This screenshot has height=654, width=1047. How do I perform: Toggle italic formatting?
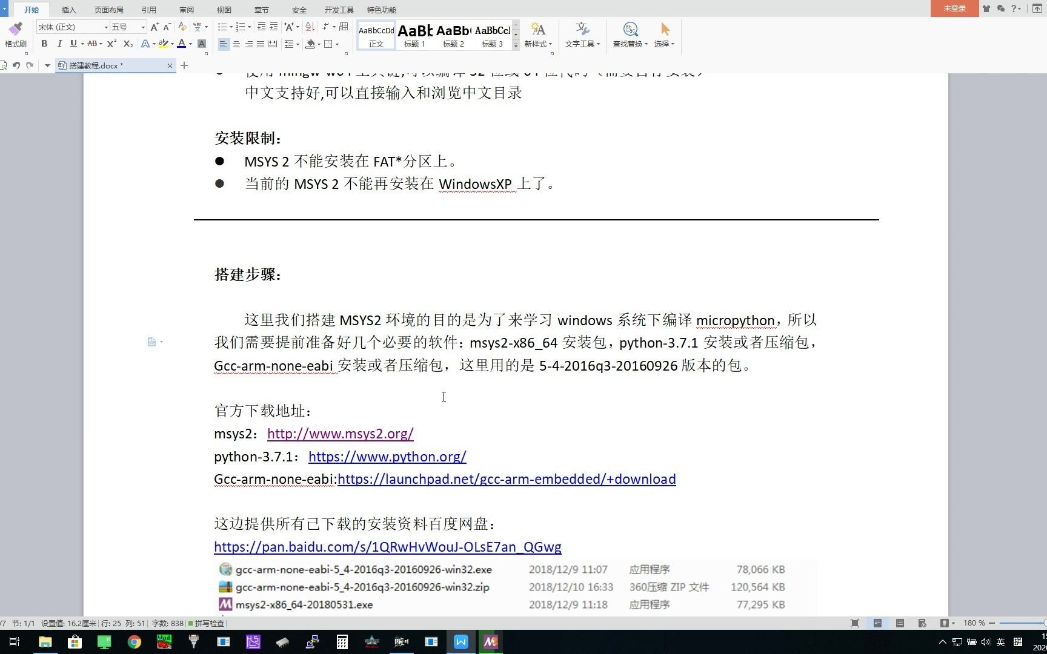coord(59,44)
